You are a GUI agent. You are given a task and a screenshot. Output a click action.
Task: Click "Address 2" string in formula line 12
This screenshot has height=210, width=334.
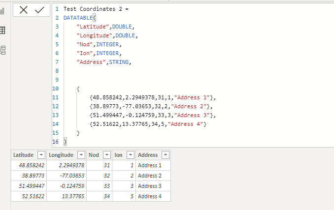(189, 107)
